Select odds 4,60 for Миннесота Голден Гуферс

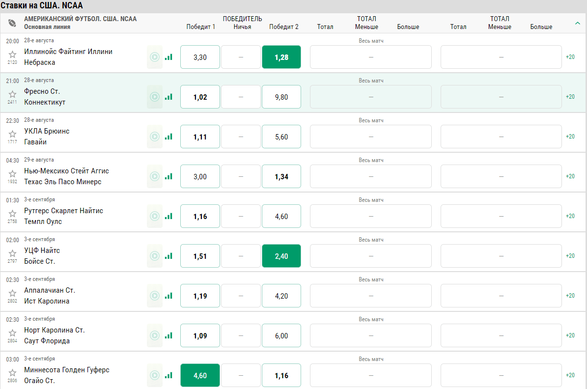pyautogui.click(x=200, y=376)
